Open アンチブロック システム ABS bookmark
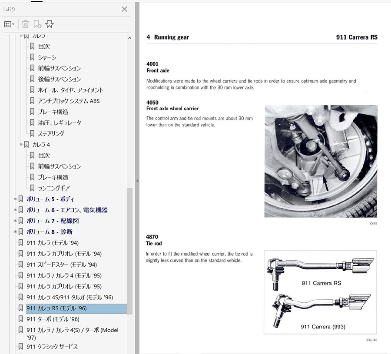This screenshot has height=354, width=391. coord(69,101)
